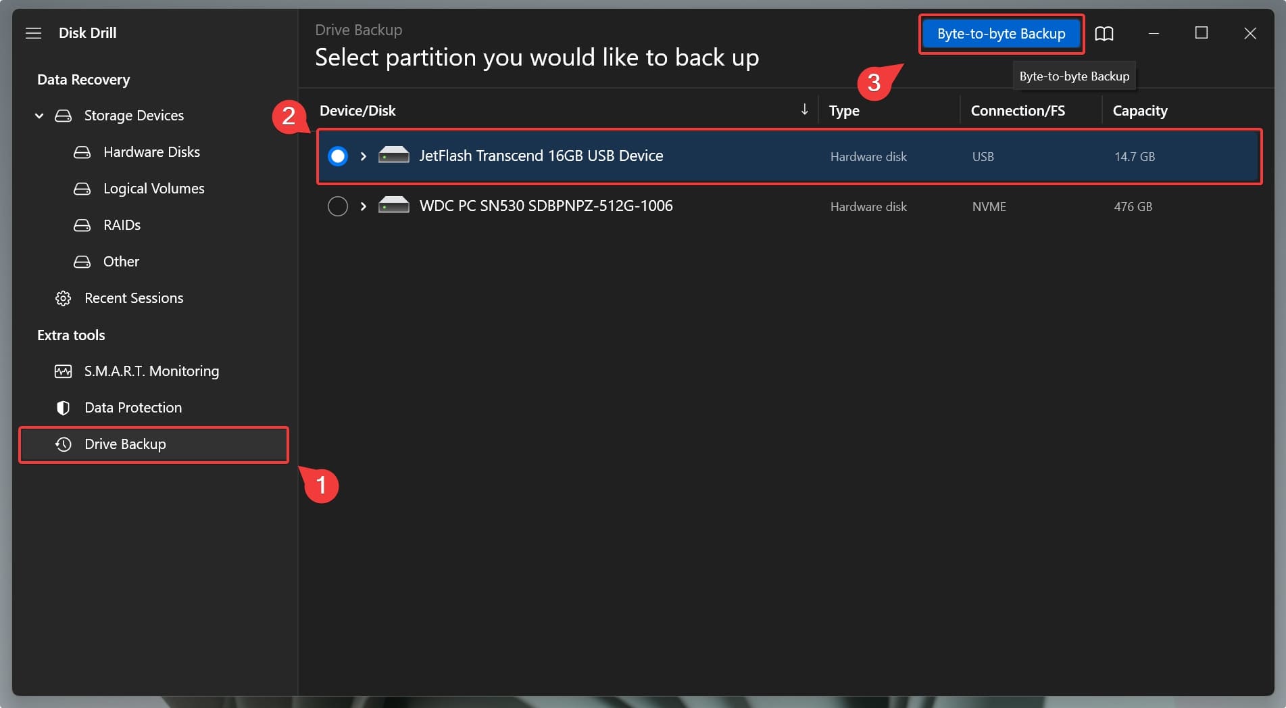The image size is (1286, 708).
Task: Open RAIDs section
Action: 122,225
